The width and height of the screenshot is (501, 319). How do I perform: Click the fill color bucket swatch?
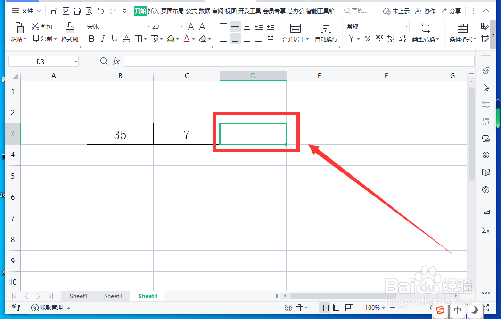171,39
